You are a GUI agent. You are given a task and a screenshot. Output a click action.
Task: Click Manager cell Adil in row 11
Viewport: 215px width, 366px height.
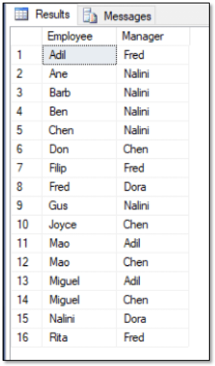coord(152,243)
